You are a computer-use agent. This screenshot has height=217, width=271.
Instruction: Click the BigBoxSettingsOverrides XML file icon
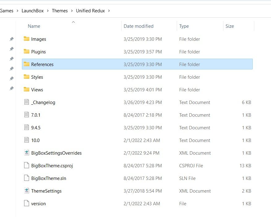pos(27,152)
